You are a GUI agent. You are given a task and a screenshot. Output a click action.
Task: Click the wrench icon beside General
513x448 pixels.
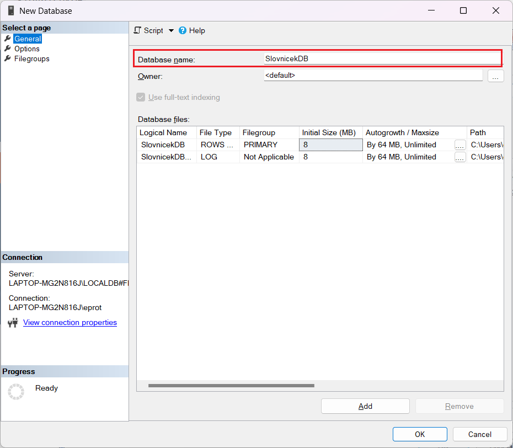pos(8,39)
